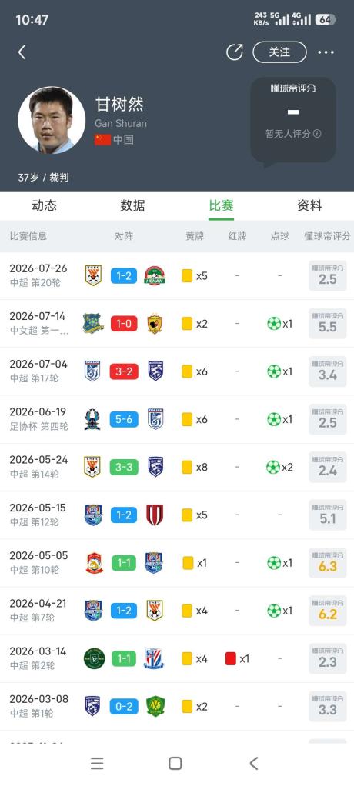Screen dimensions: 354x786
Task: Tap the back arrow in the header
Action: click(x=22, y=52)
